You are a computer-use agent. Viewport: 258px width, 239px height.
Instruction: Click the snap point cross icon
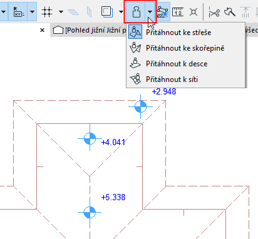(194, 12)
